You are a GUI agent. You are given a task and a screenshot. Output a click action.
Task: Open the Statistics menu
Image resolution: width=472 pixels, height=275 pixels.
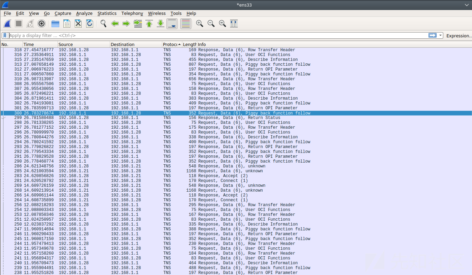[107, 13]
